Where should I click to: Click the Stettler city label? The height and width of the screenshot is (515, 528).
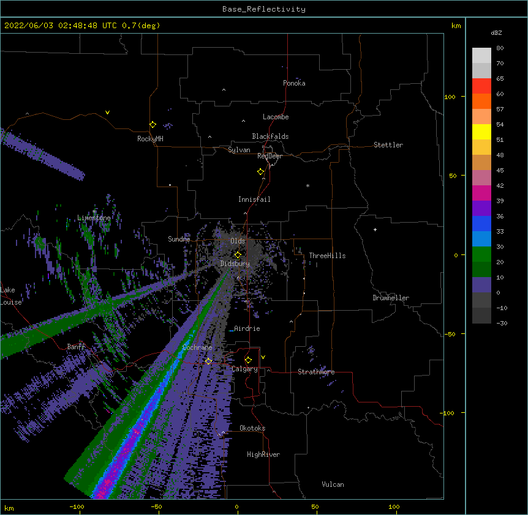pyautogui.click(x=388, y=145)
